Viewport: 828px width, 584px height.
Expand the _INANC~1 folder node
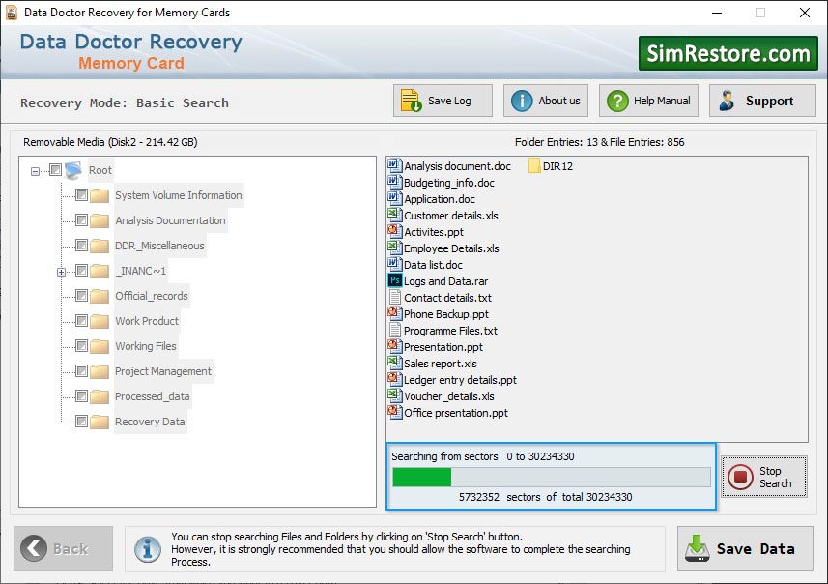61,272
